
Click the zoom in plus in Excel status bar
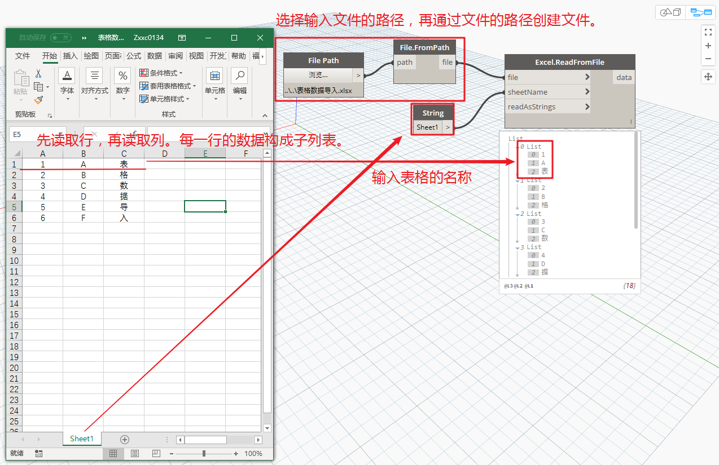pos(236,453)
